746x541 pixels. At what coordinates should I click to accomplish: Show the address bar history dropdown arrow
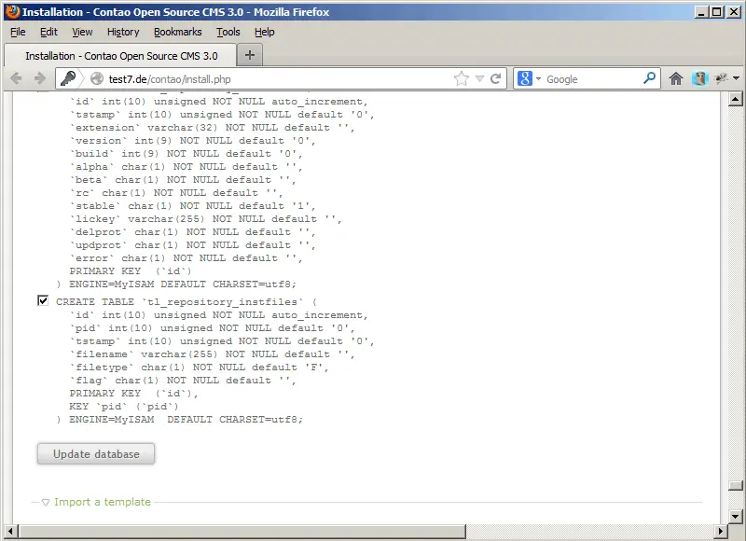point(479,79)
